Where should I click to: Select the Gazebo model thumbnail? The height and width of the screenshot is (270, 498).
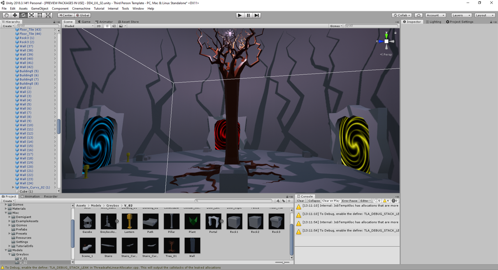88,222
